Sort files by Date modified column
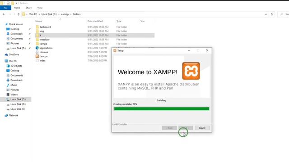The height and width of the screenshot is (162, 289). [x=95, y=21]
